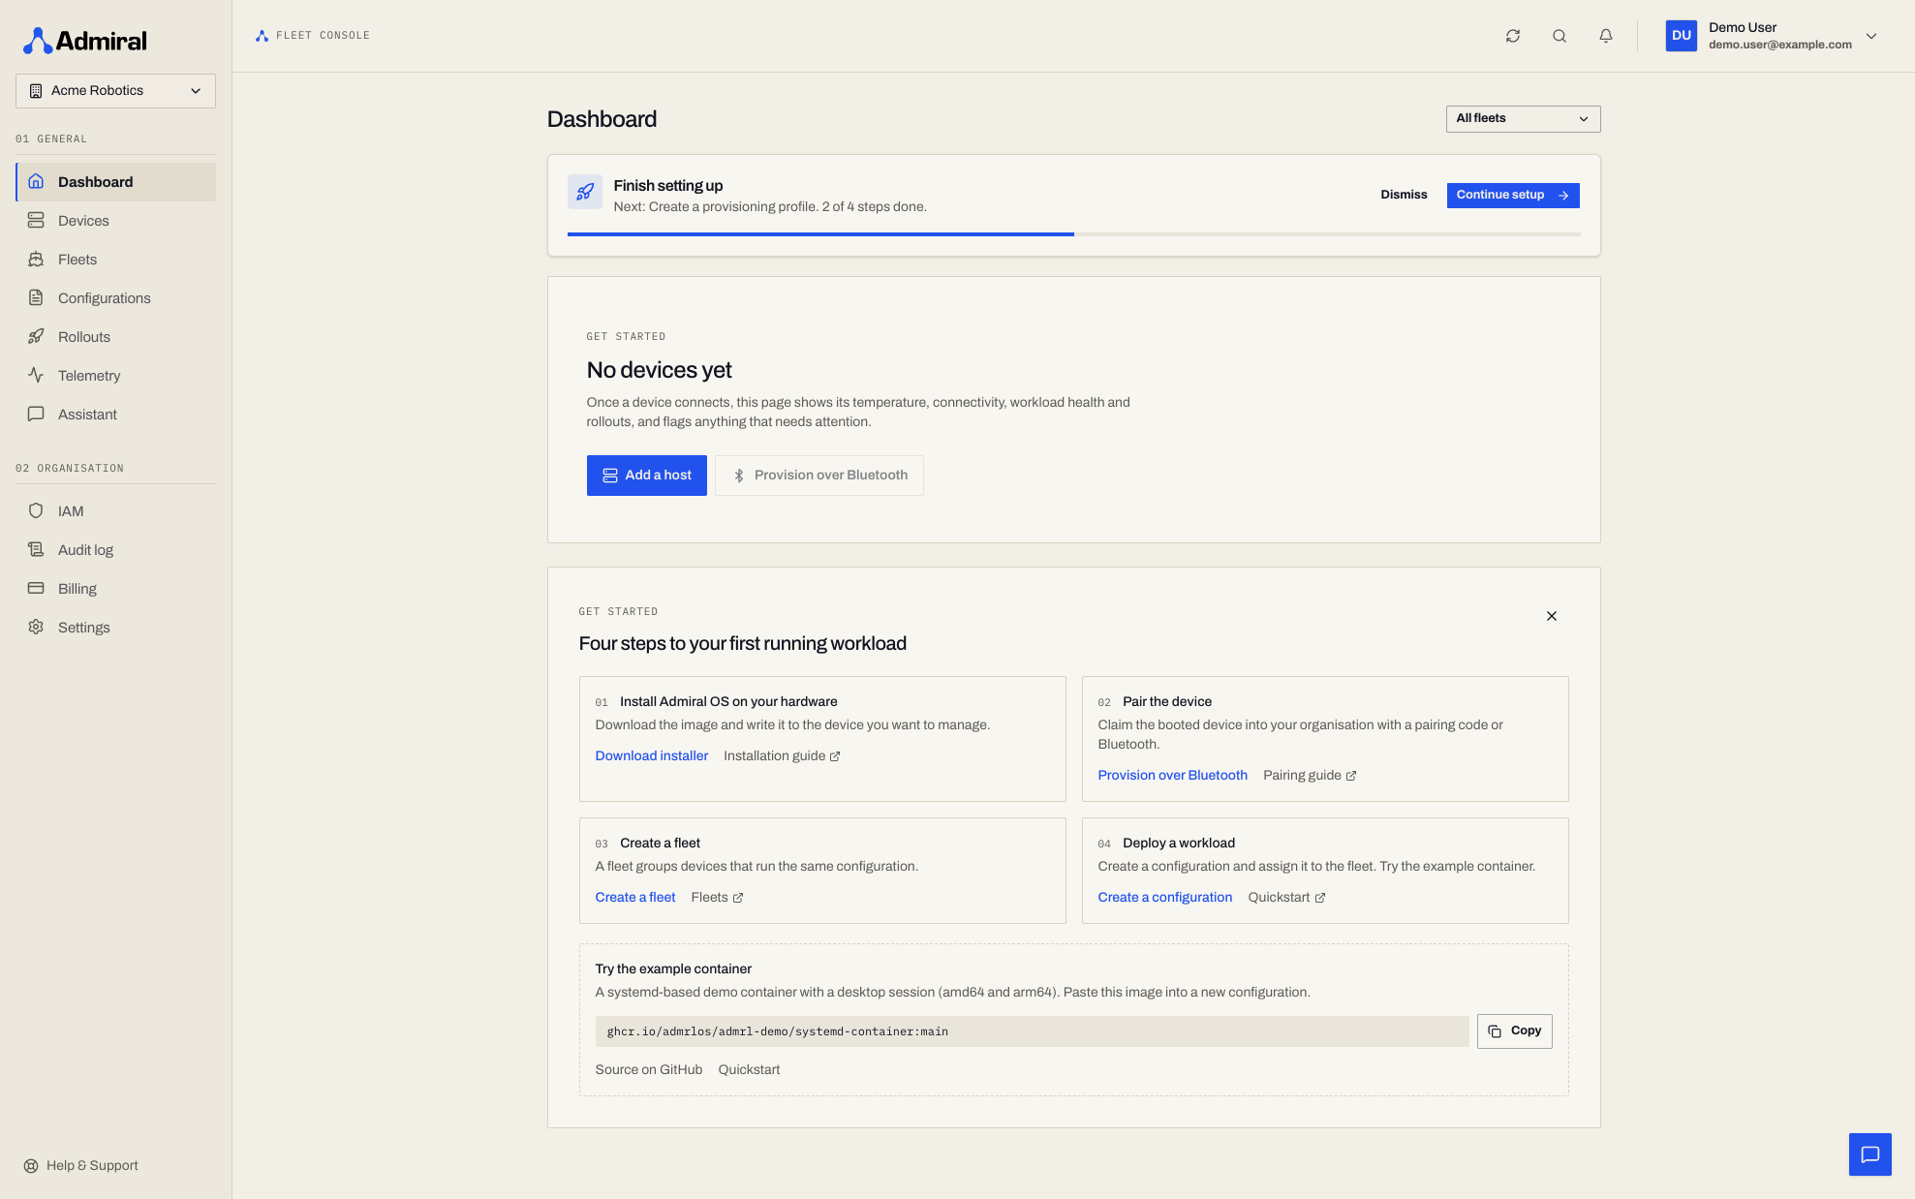Click the refresh icon in the top bar
1915x1199 pixels.
[1513, 36]
